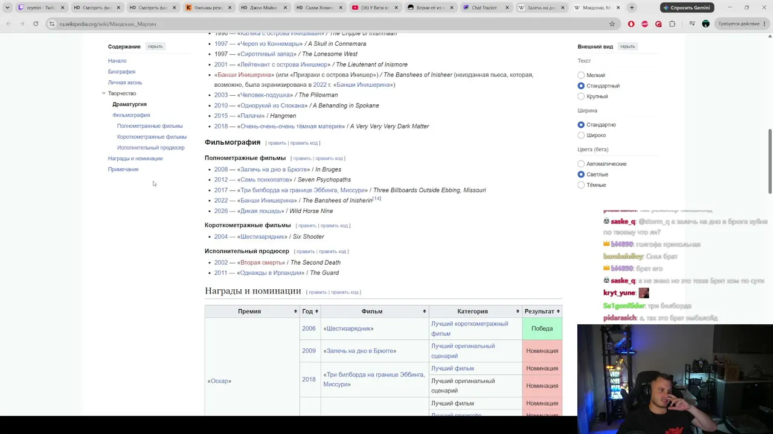Open 'Лучший короткометражный фильм' category link
The height and width of the screenshot is (434, 773).
(x=469, y=329)
